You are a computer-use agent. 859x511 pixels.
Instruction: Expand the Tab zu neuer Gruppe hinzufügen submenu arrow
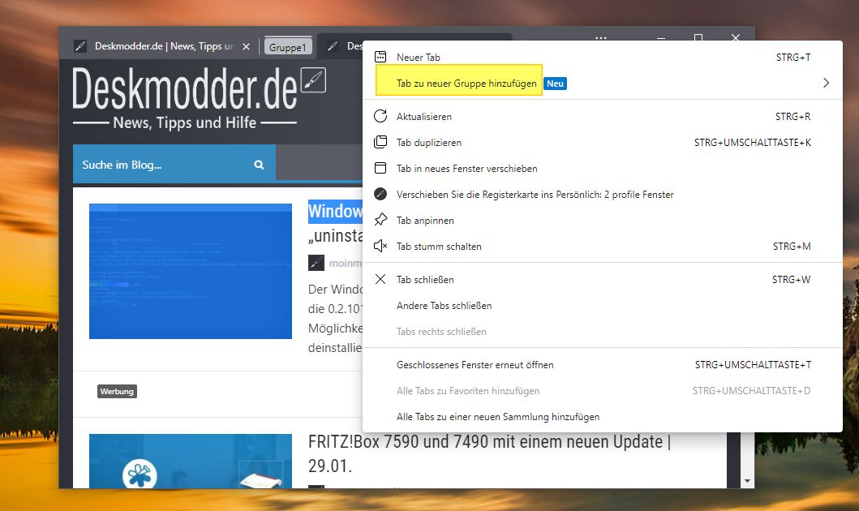pos(826,84)
